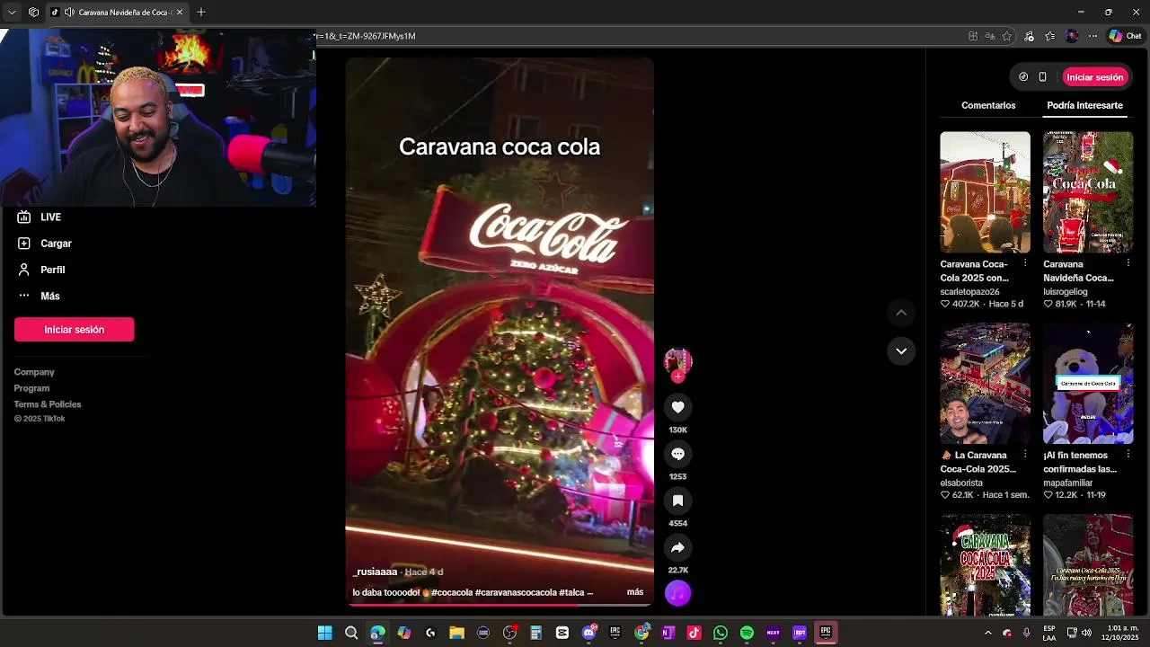Click the TikTok coin icon beside phone icon

click(1023, 77)
